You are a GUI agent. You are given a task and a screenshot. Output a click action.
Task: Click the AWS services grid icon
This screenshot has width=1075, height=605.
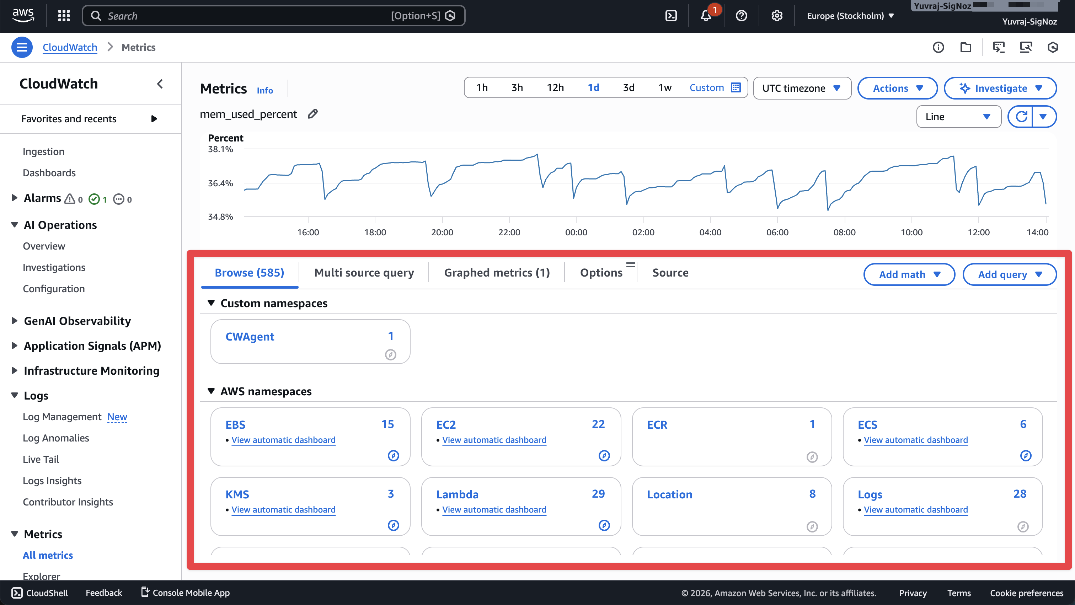[63, 15]
